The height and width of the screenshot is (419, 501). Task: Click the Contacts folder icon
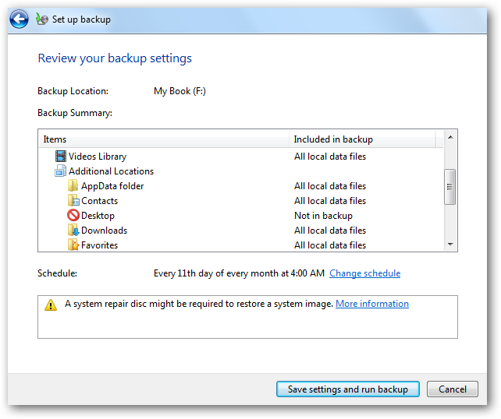(x=73, y=201)
